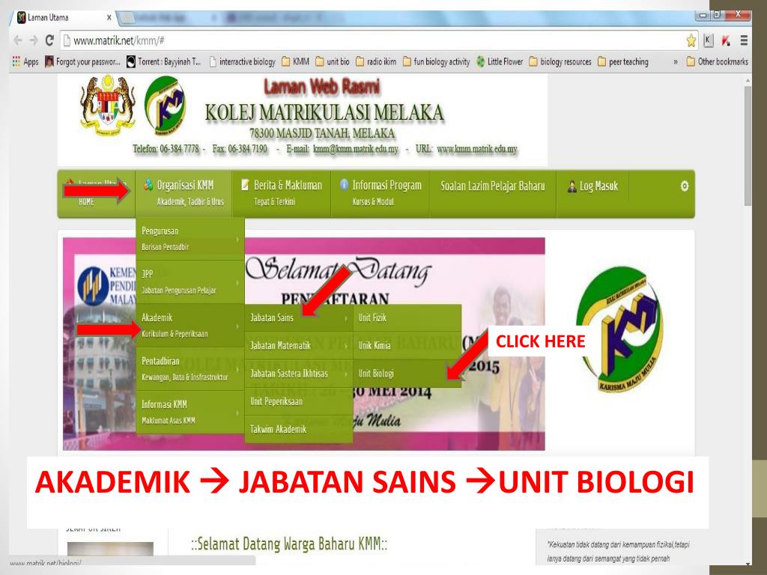The width and height of the screenshot is (767, 575).
Task: Go back with the browser back arrow
Action: click(x=18, y=40)
